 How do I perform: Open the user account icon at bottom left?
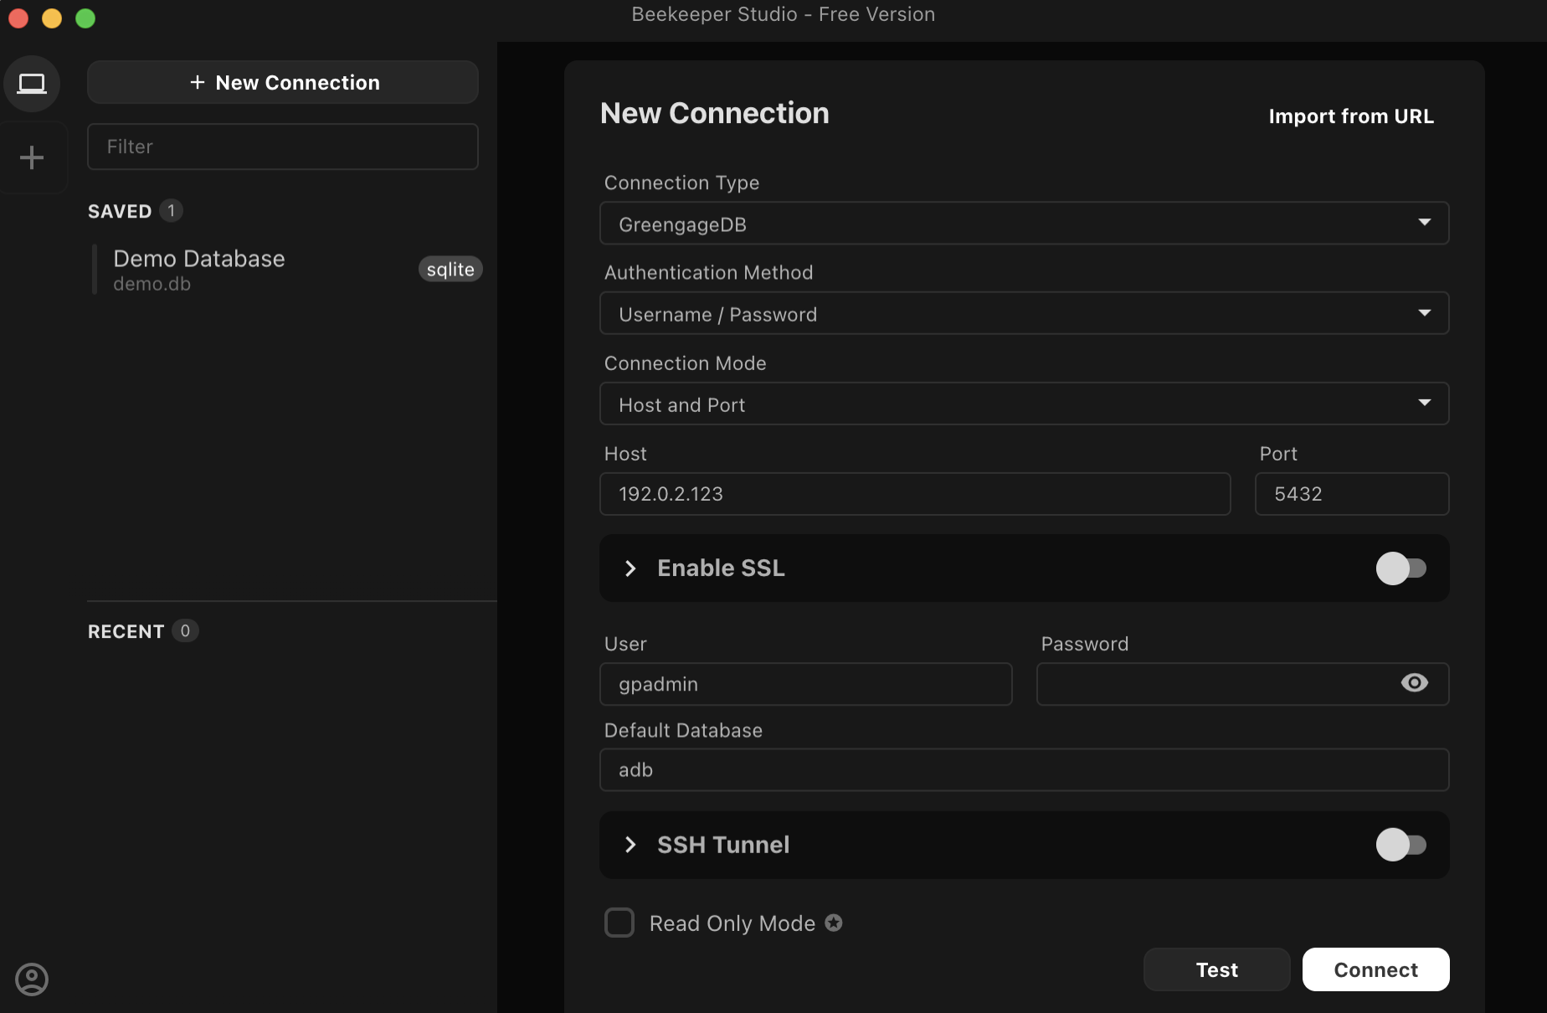point(32,979)
